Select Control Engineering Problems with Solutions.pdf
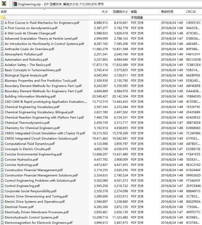Image resolution: width=202 pixels, height=225 pixels. (40, 181)
